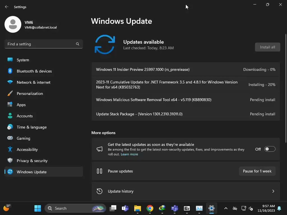Open the Learn more link
287x215 pixels.
point(129,154)
